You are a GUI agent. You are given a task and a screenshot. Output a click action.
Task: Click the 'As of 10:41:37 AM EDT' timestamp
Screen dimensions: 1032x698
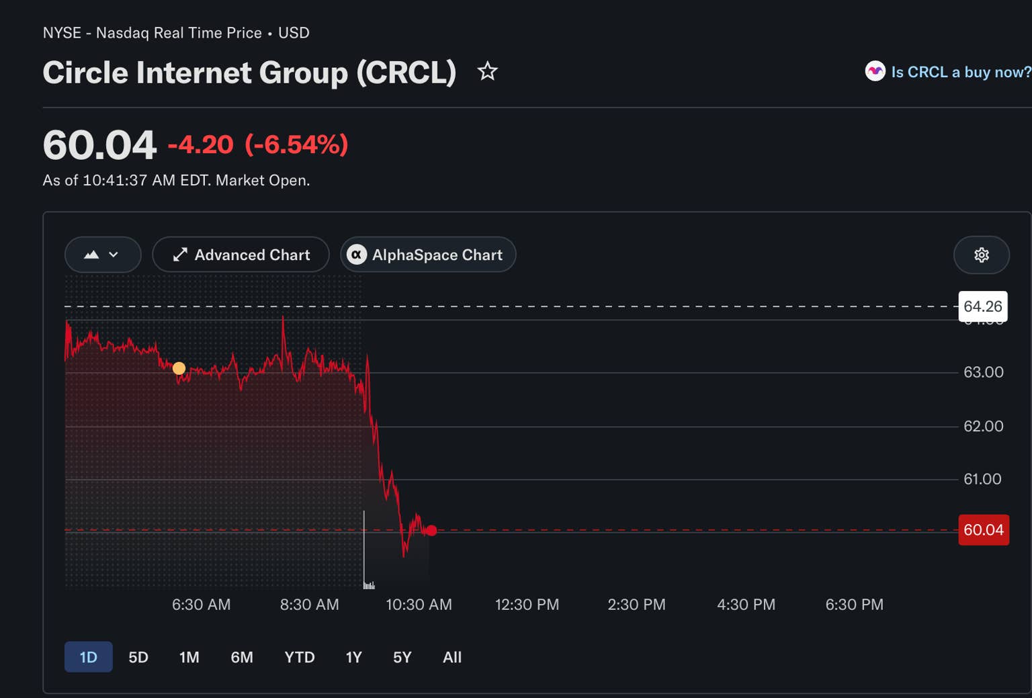[126, 181]
